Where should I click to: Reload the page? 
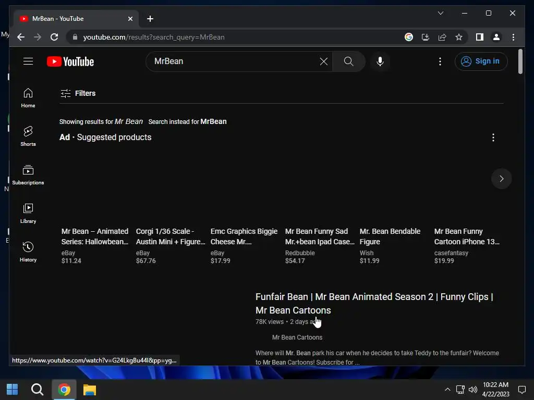pyautogui.click(x=54, y=37)
